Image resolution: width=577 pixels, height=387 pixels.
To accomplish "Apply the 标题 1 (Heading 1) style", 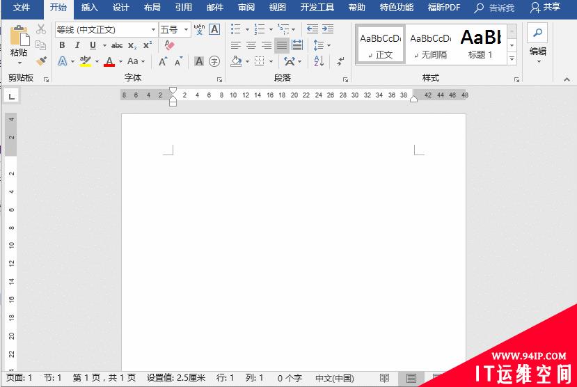I will [x=480, y=45].
